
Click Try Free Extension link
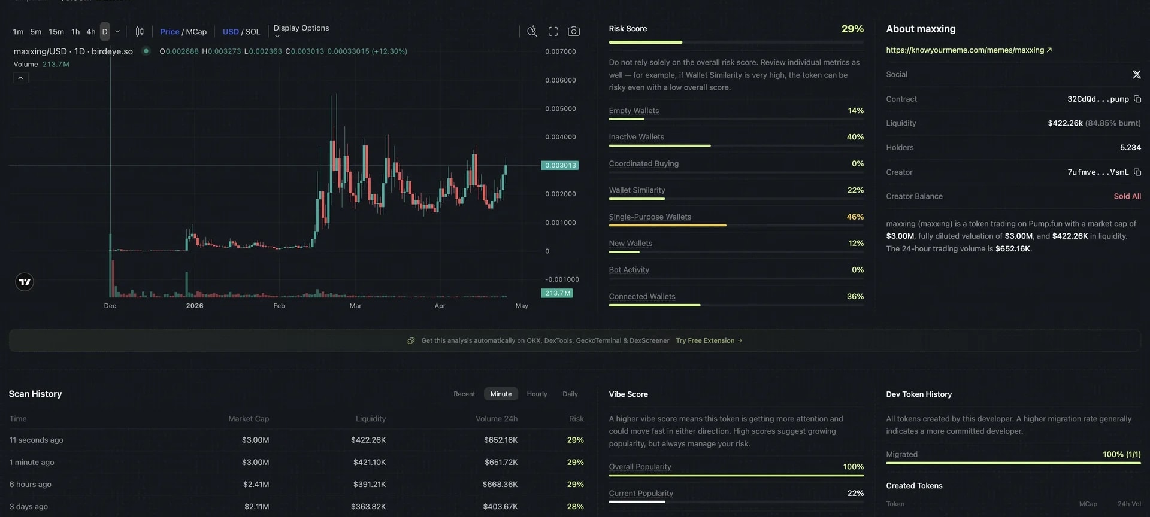click(709, 340)
